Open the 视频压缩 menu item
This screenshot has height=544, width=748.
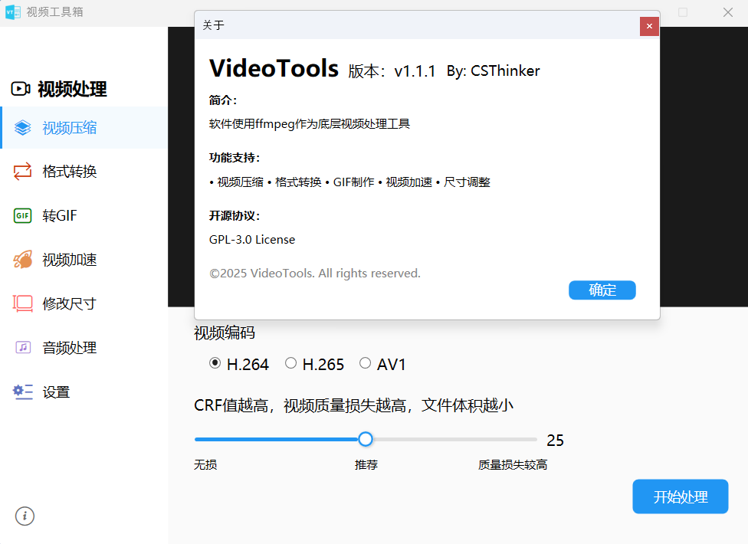tap(84, 128)
